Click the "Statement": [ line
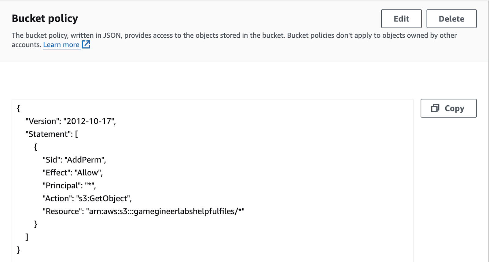The height and width of the screenshot is (262, 489). pos(52,134)
